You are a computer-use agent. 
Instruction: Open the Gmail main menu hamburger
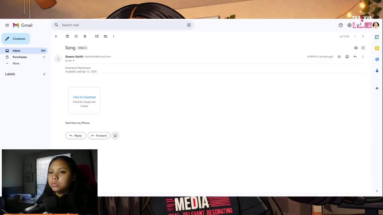pos(7,25)
